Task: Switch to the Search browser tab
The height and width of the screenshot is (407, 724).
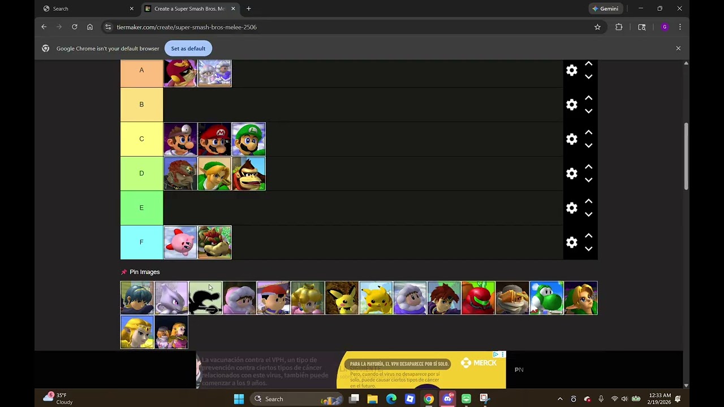Action: coord(88,8)
